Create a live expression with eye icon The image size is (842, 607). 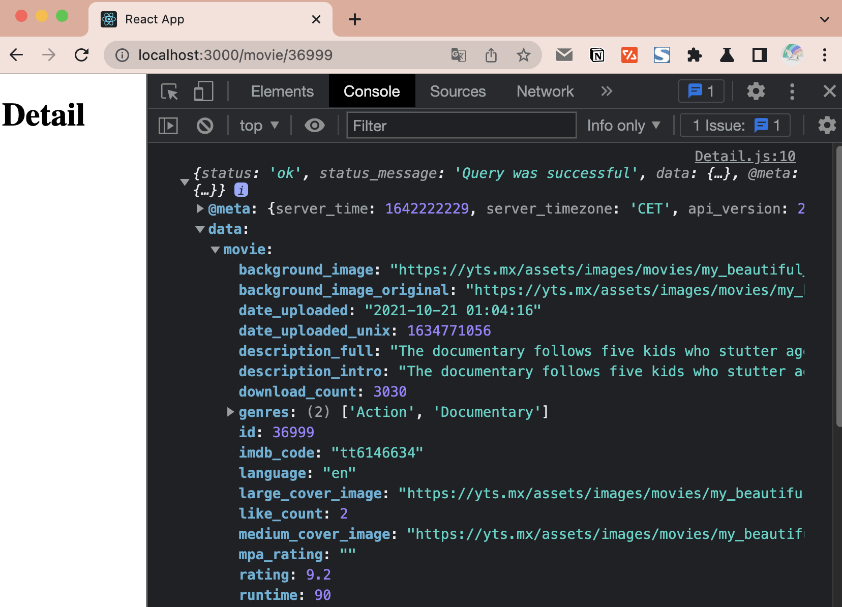tap(315, 126)
